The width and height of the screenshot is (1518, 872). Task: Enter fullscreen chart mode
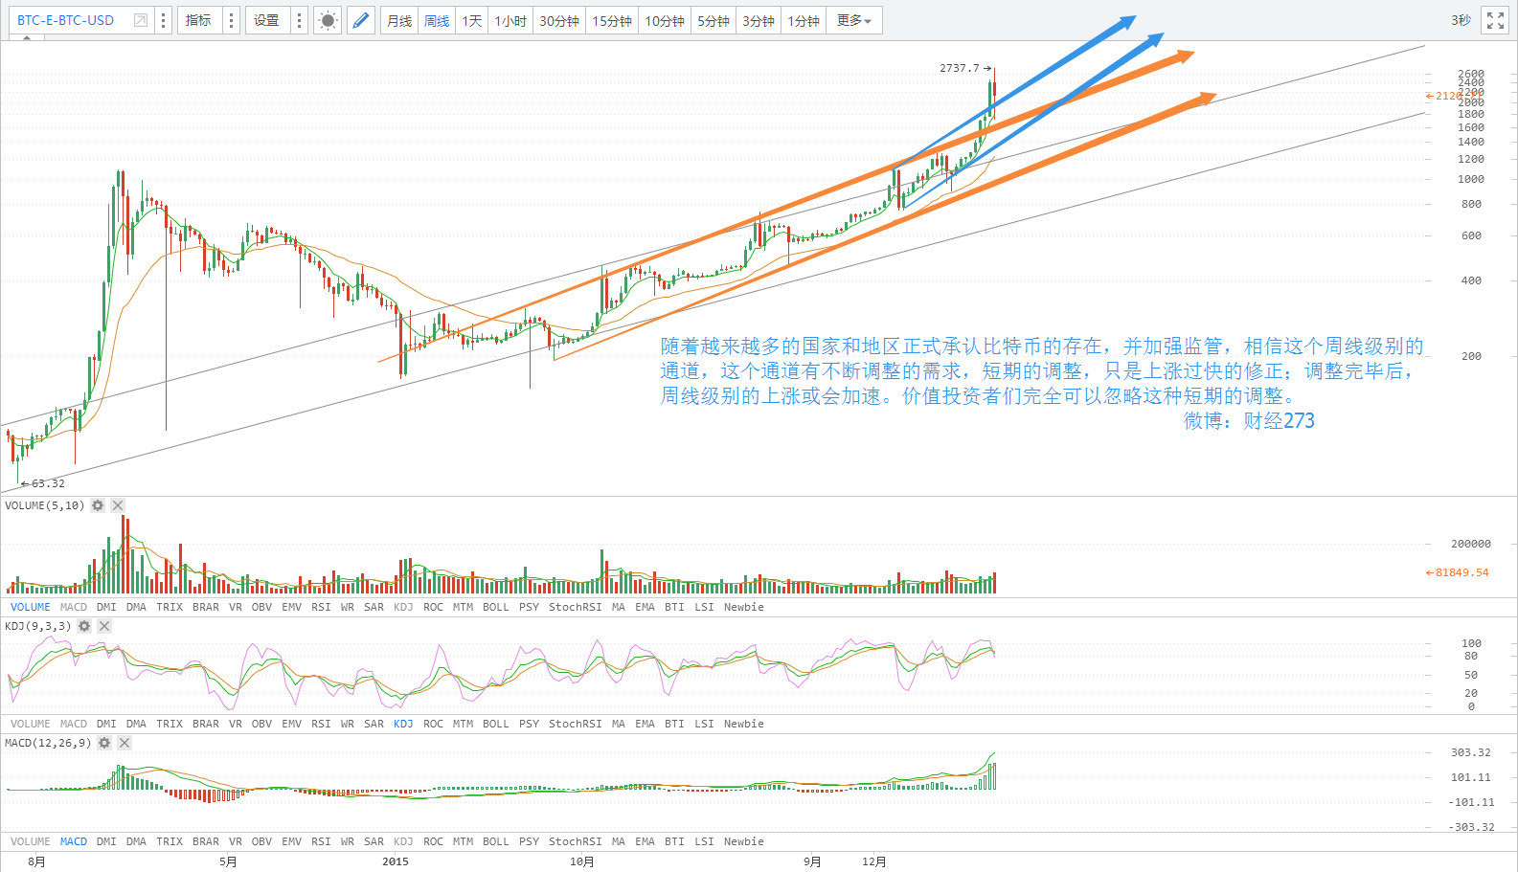[x=1495, y=20]
